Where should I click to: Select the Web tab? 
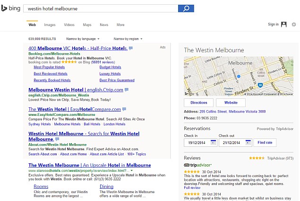tap(32, 25)
